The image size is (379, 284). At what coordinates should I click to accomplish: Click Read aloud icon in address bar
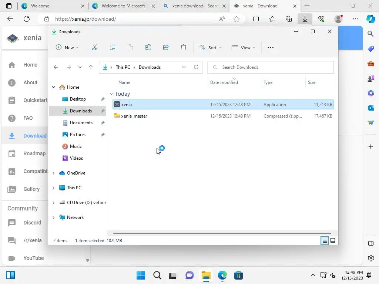[222, 19]
